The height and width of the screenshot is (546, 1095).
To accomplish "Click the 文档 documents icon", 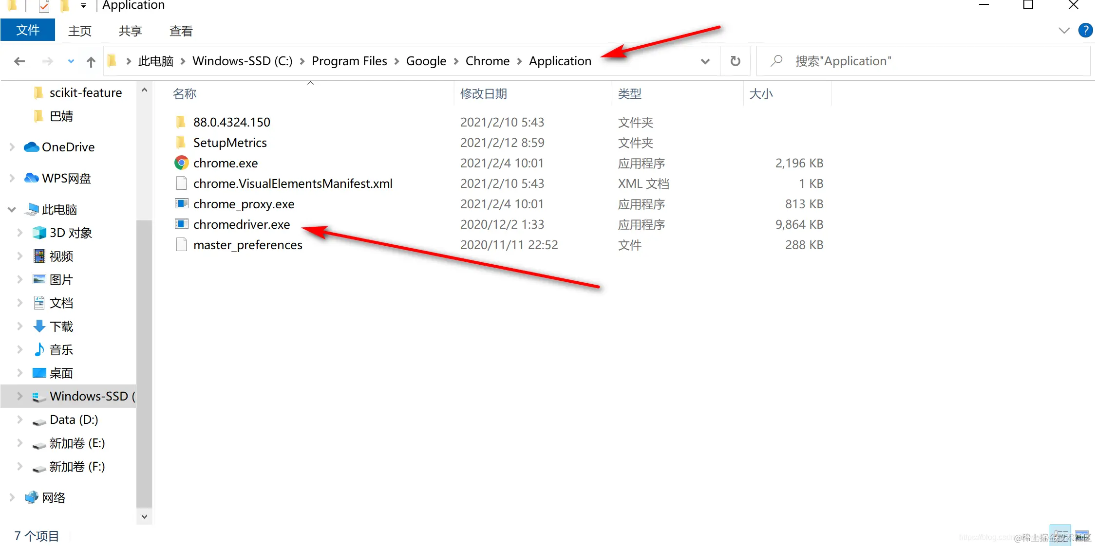I will [39, 303].
